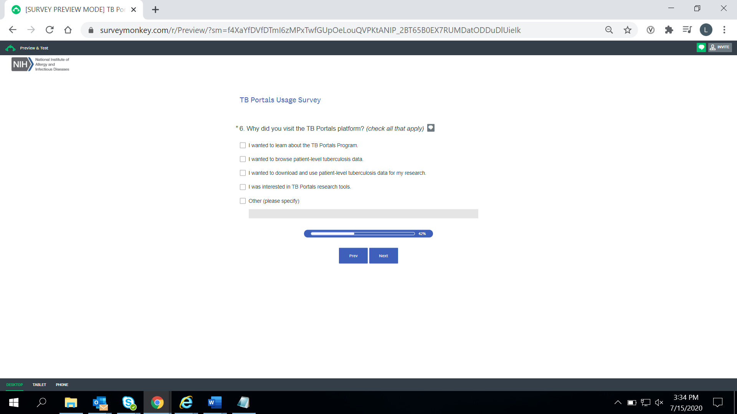Switch the preview to TABLET view
Viewport: 737px width, 414px height.
tap(39, 384)
